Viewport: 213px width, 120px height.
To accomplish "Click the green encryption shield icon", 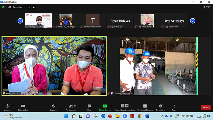I will coord(3,7).
